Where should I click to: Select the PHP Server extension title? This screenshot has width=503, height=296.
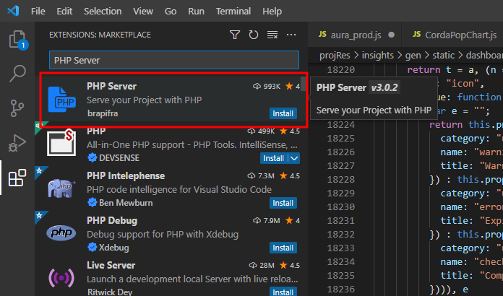[111, 86]
